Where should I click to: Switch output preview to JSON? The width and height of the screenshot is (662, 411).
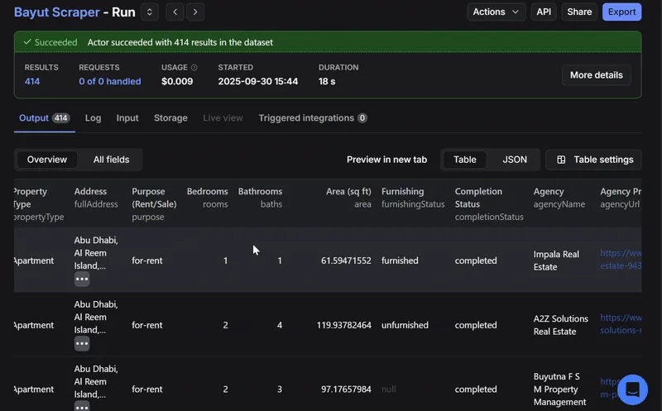[x=515, y=160]
